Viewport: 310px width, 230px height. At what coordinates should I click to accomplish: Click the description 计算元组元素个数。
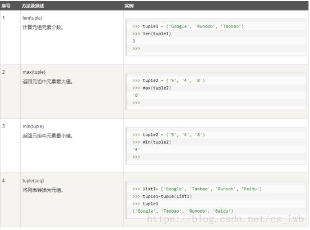click(x=43, y=27)
